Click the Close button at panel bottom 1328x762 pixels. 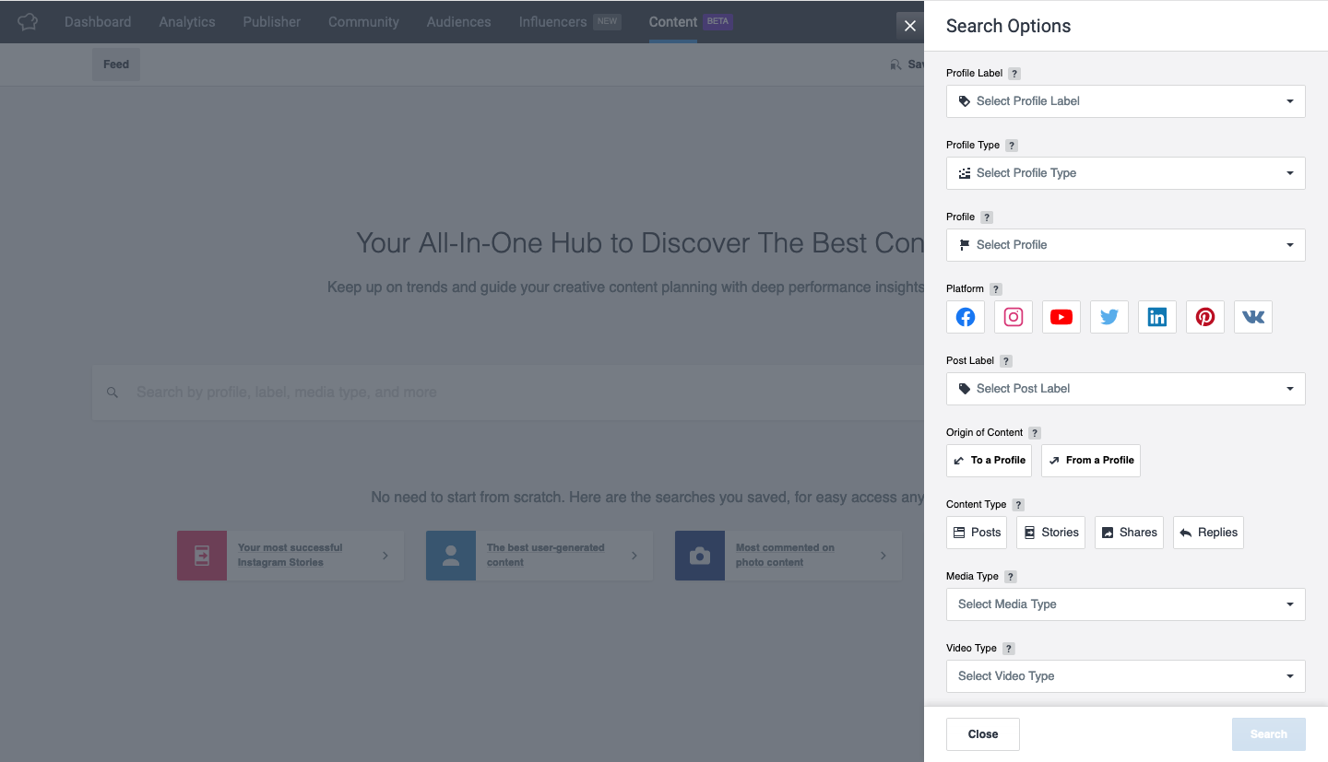[983, 734]
